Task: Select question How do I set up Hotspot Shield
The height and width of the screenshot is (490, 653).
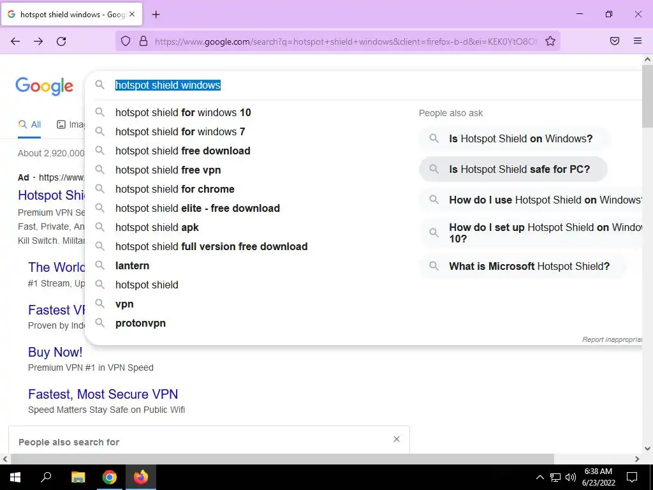Action: 531,233
